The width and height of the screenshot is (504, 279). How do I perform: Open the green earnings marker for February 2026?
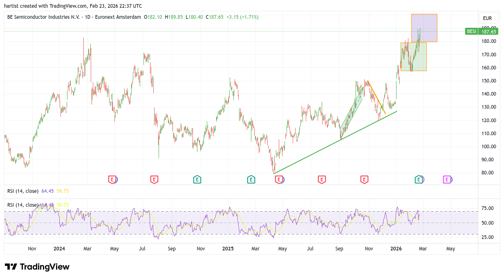(419, 179)
